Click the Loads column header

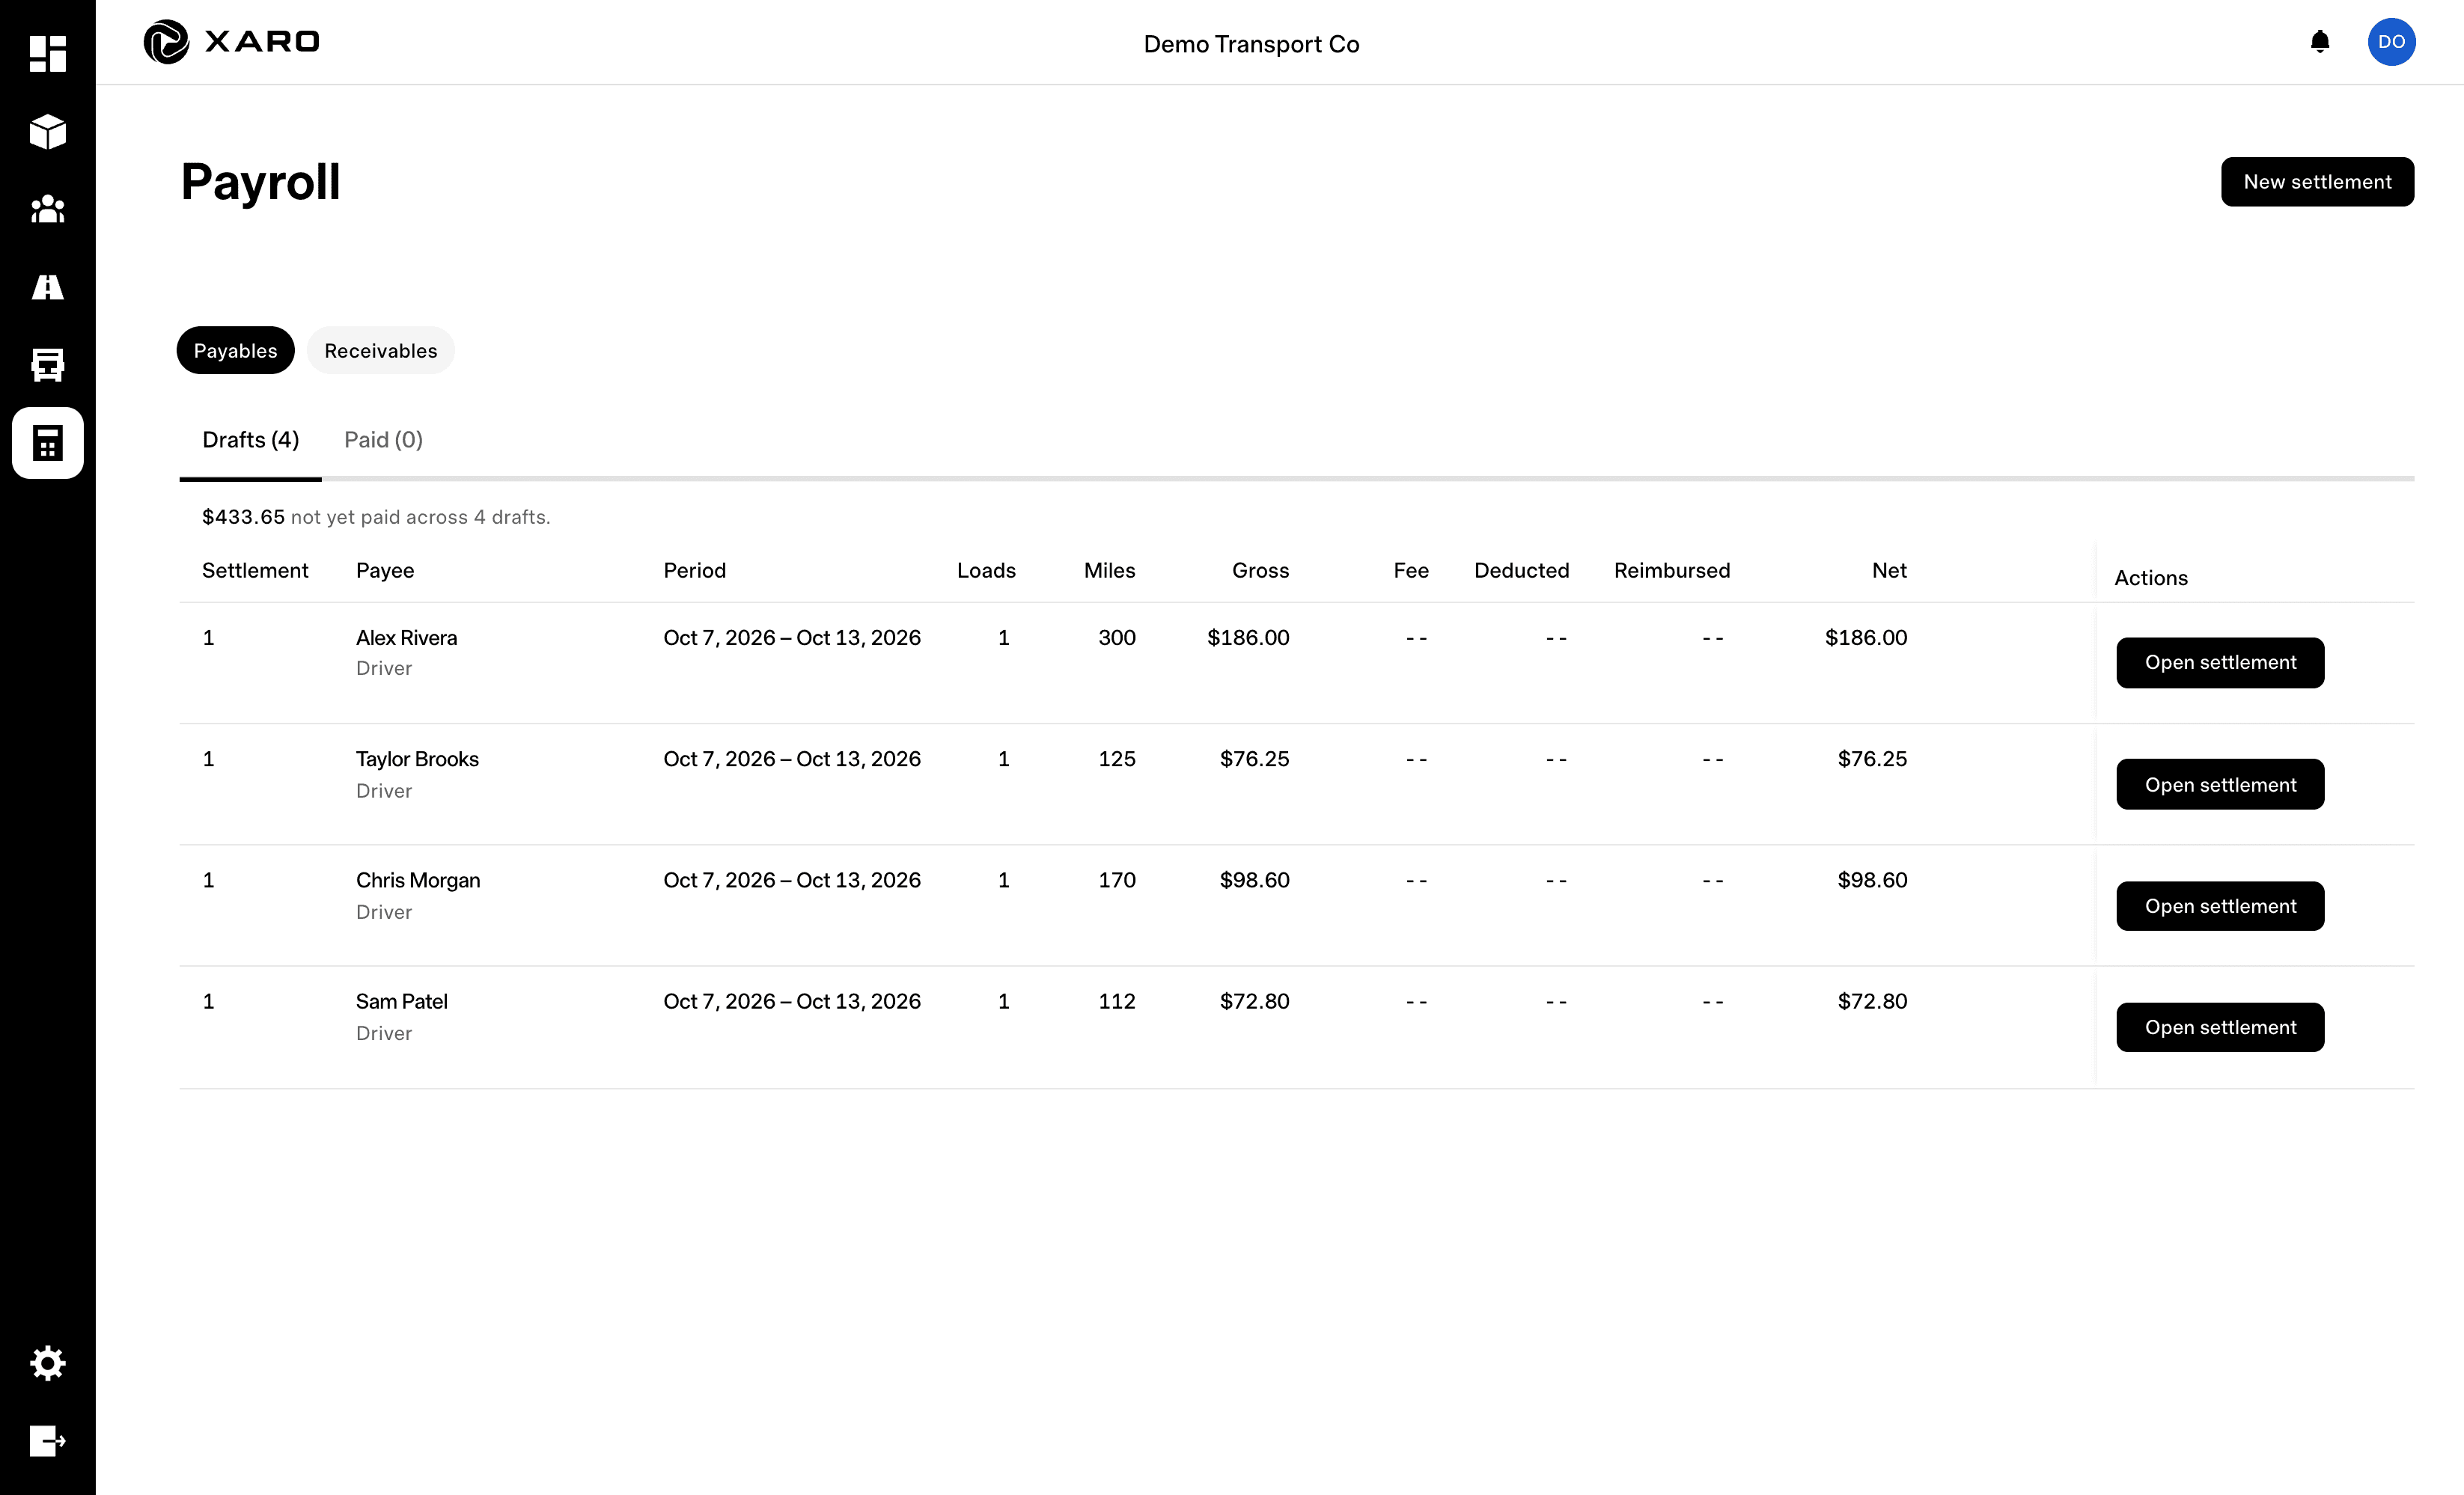click(986, 570)
